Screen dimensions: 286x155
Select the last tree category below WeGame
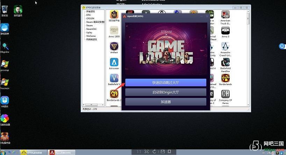click(92, 40)
